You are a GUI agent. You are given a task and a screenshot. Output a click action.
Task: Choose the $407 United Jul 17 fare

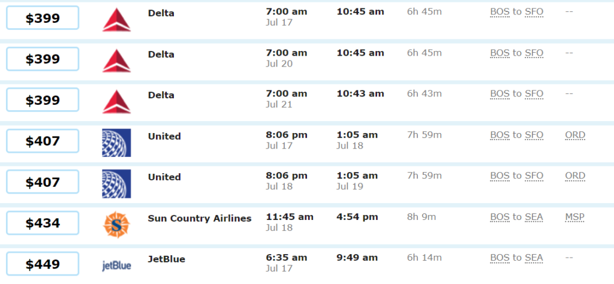[x=43, y=141]
